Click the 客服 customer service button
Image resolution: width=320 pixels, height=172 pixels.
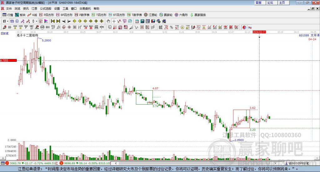260,2
